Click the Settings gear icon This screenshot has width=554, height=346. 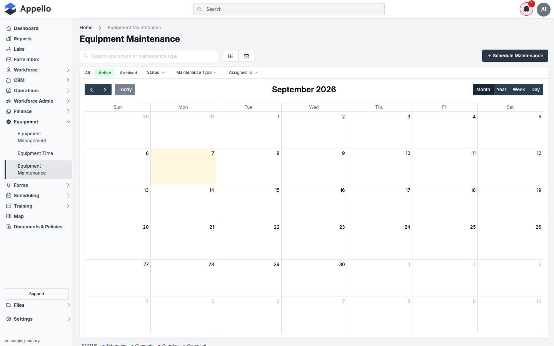(x=9, y=319)
